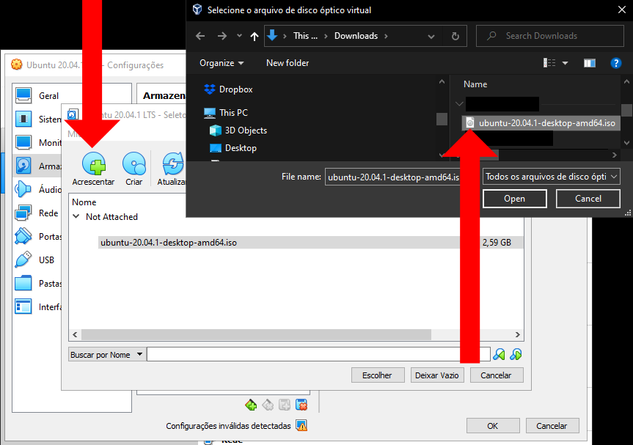Click the This PC breadcrumb segment
The height and width of the screenshot is (445, 633).
click(305, 36)
